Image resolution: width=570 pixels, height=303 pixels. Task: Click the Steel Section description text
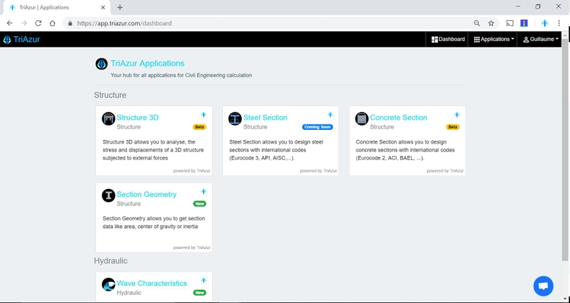(x=276, y=150)
